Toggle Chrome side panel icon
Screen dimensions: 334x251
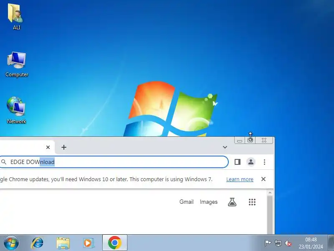238,162
